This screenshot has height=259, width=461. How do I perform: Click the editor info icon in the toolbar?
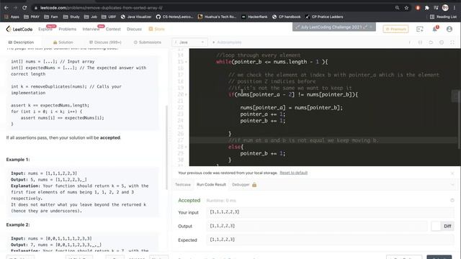tap(410, 42)
